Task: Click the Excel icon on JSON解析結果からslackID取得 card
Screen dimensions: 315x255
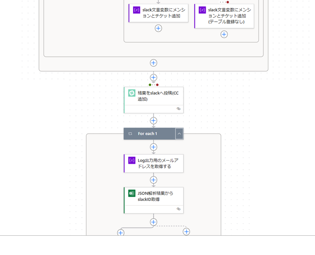Action: [x=132, y=193]
